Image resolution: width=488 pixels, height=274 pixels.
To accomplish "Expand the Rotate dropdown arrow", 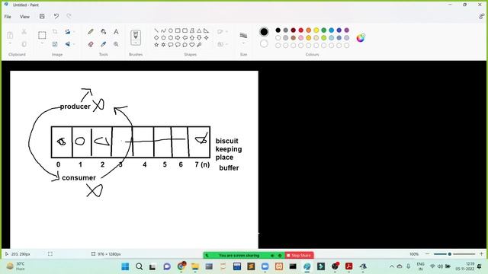I will (74, 32).
